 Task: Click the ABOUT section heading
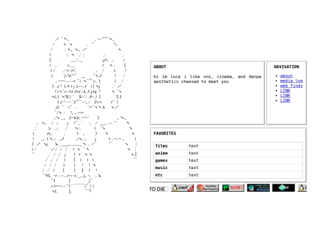click(160, 66)
